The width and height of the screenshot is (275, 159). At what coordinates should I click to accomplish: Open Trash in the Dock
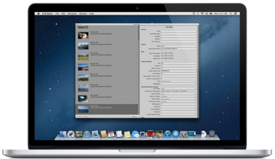tap(212, 134)
